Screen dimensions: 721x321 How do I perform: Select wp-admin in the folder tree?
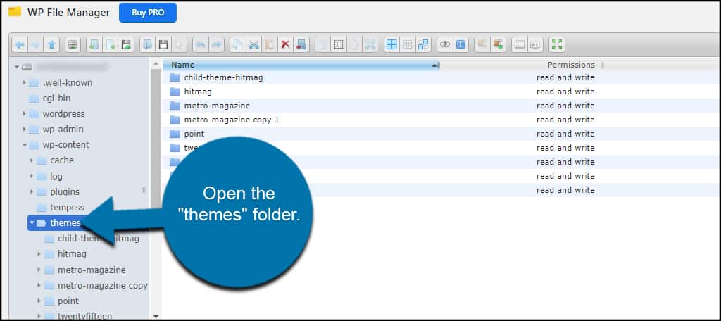point(63,130)
